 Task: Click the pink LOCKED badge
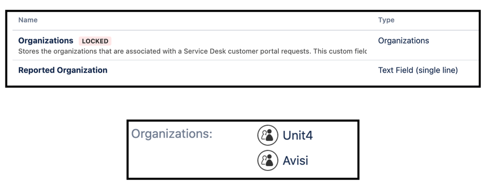click(x=95, y=41)
